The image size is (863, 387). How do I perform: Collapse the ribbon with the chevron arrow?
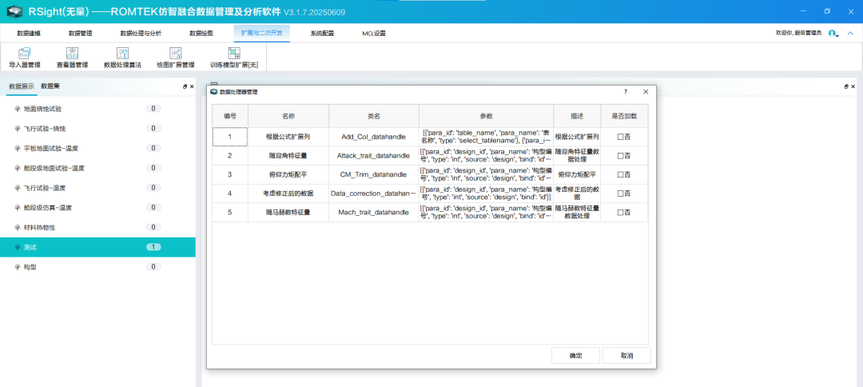(850, 33)
